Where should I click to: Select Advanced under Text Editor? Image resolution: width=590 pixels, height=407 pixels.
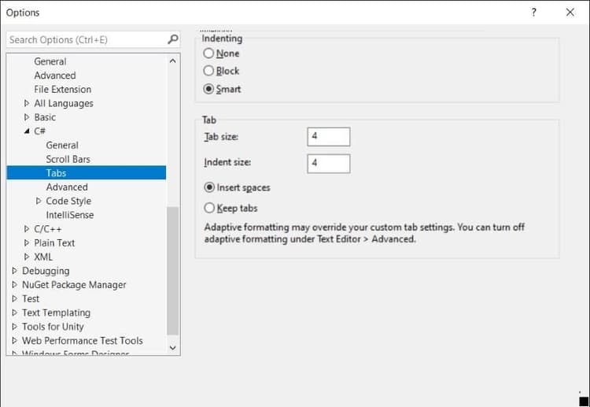tap(55, 76)
